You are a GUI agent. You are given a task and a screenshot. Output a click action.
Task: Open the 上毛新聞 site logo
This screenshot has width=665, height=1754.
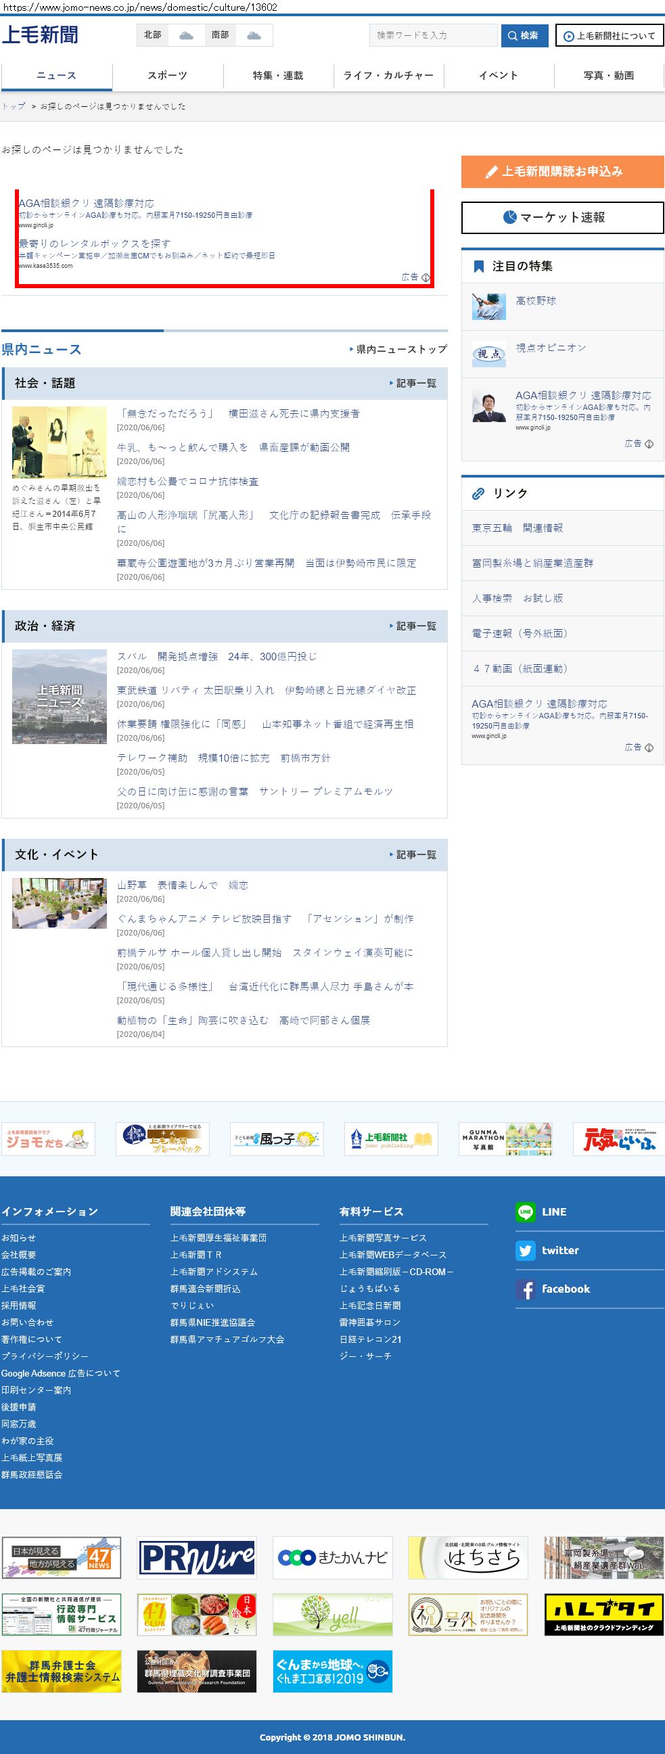coord(40,34)
